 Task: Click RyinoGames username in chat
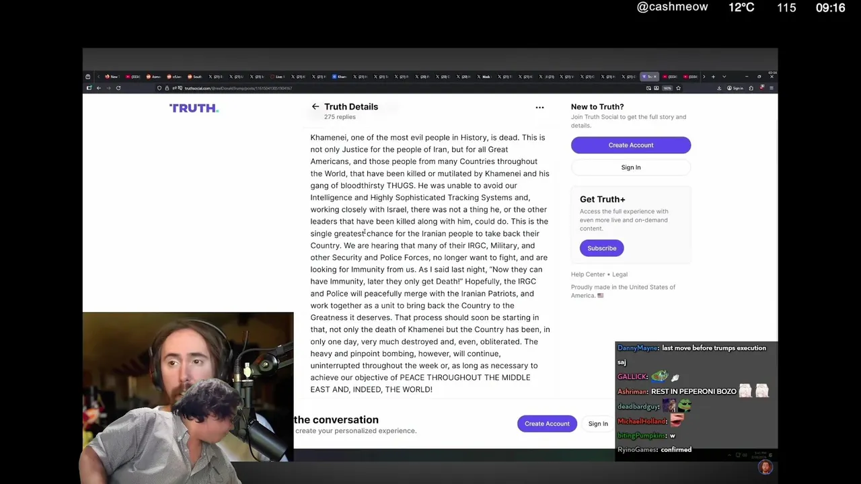tap(637, 450)
